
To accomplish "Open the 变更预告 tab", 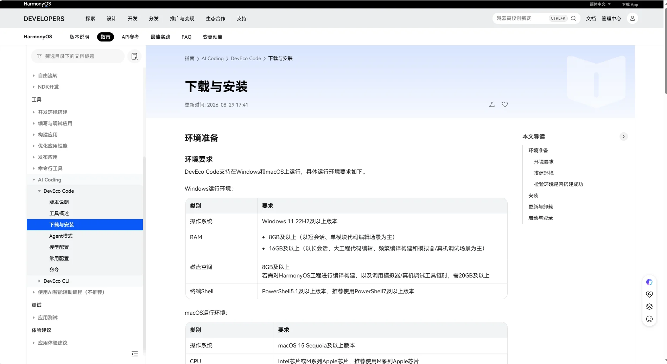I will pos(212,37).
